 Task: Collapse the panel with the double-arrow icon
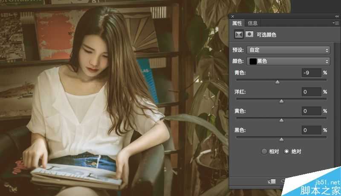pos(337,16)
